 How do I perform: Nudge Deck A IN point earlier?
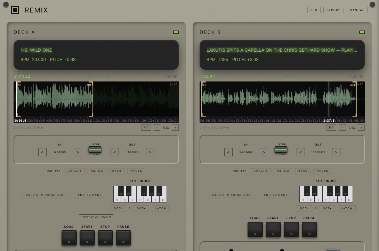[x=42, y=152]
